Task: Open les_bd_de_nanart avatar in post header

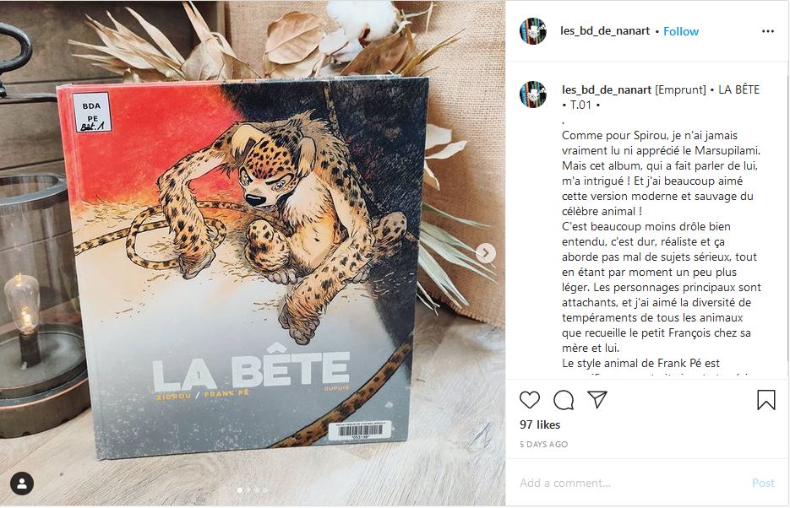Action: [x=533, y=31]
